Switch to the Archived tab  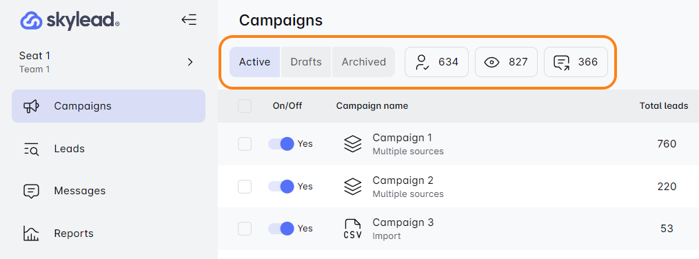click(x=364, y=62)
